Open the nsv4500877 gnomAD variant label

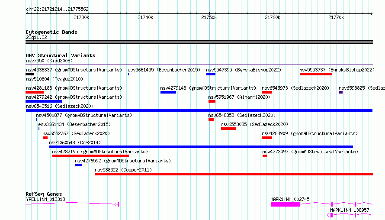tap(84, 115)
